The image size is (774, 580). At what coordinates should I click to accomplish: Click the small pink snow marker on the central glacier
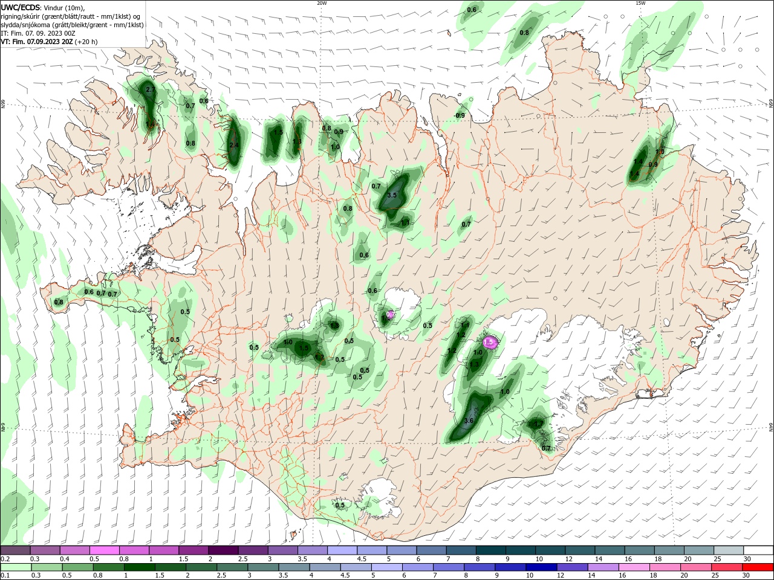pos(390,314)
